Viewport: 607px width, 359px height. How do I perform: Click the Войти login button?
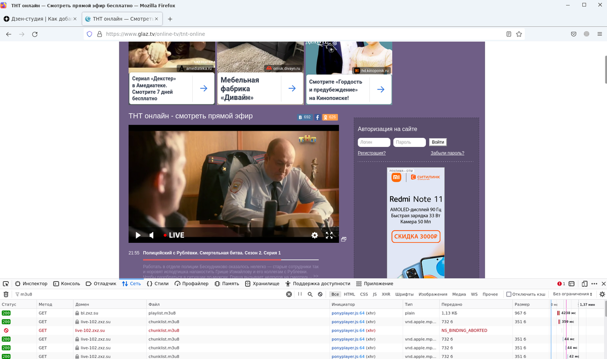tap(438, 142)
